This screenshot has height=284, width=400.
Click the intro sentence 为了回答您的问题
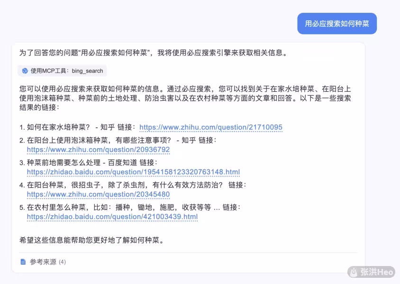(154, 53)
